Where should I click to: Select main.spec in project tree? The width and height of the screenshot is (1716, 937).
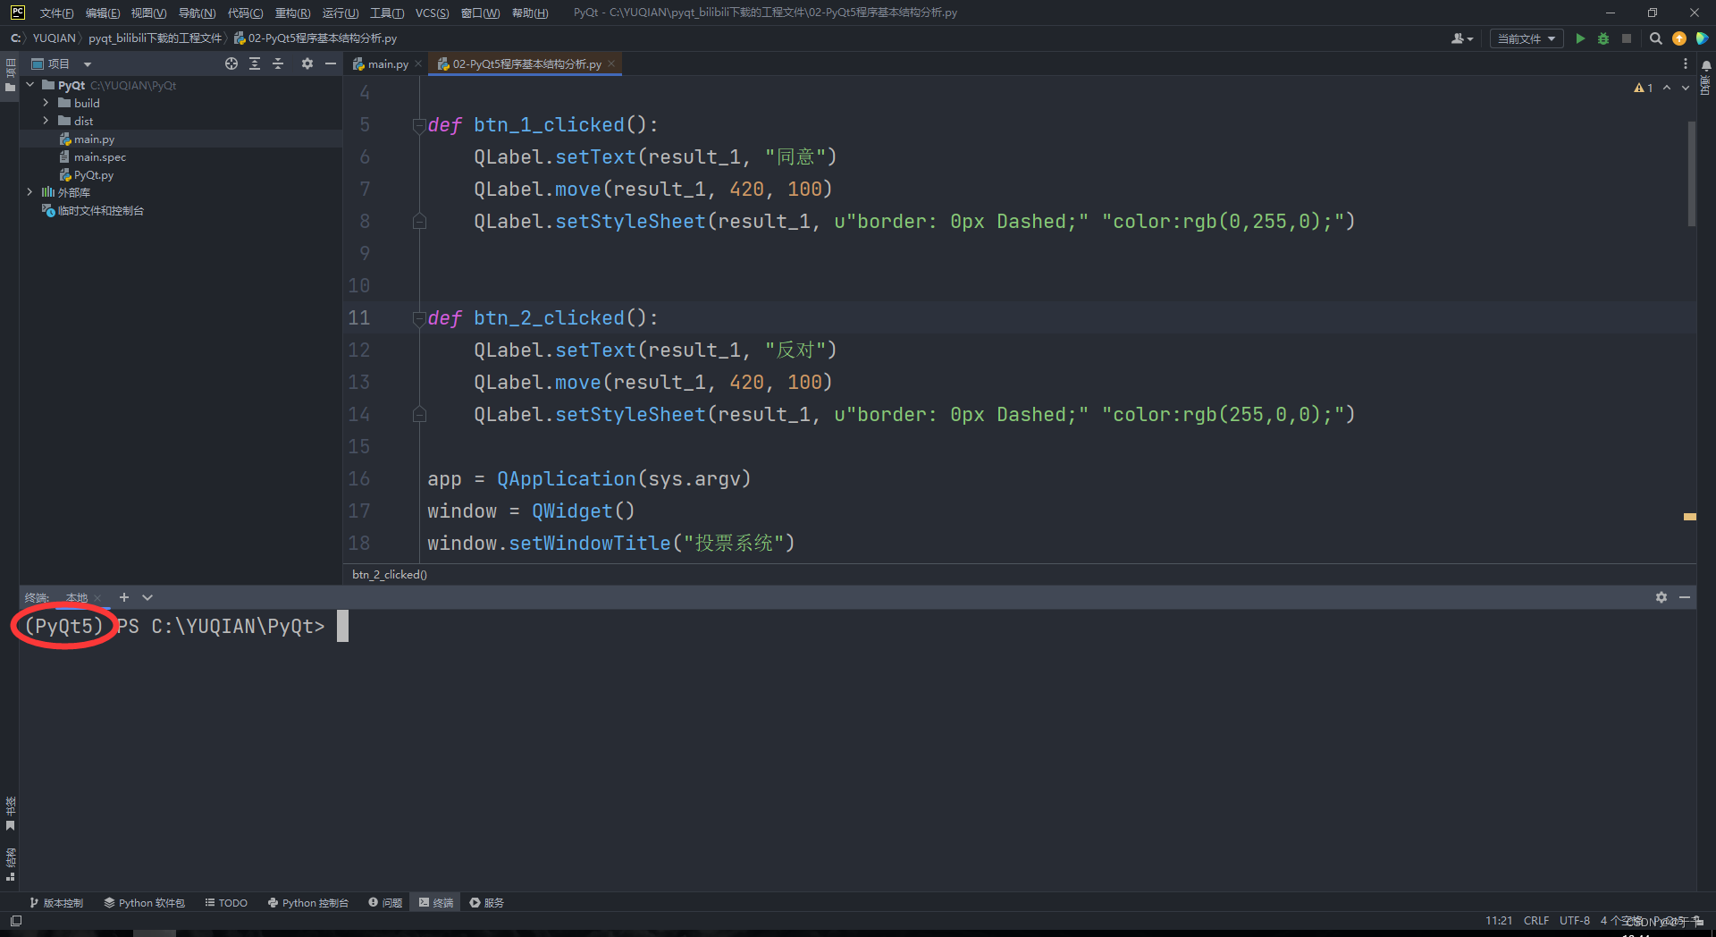[99, 156]
